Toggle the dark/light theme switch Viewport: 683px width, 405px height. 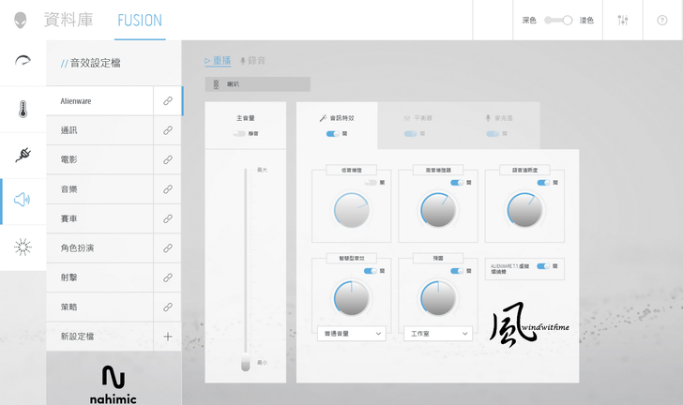pyautogui.click(x=558, y=20)
